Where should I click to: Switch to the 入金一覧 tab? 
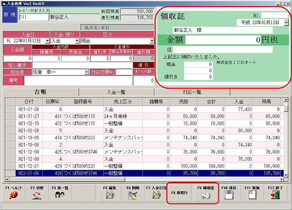(x=117, y=92)
